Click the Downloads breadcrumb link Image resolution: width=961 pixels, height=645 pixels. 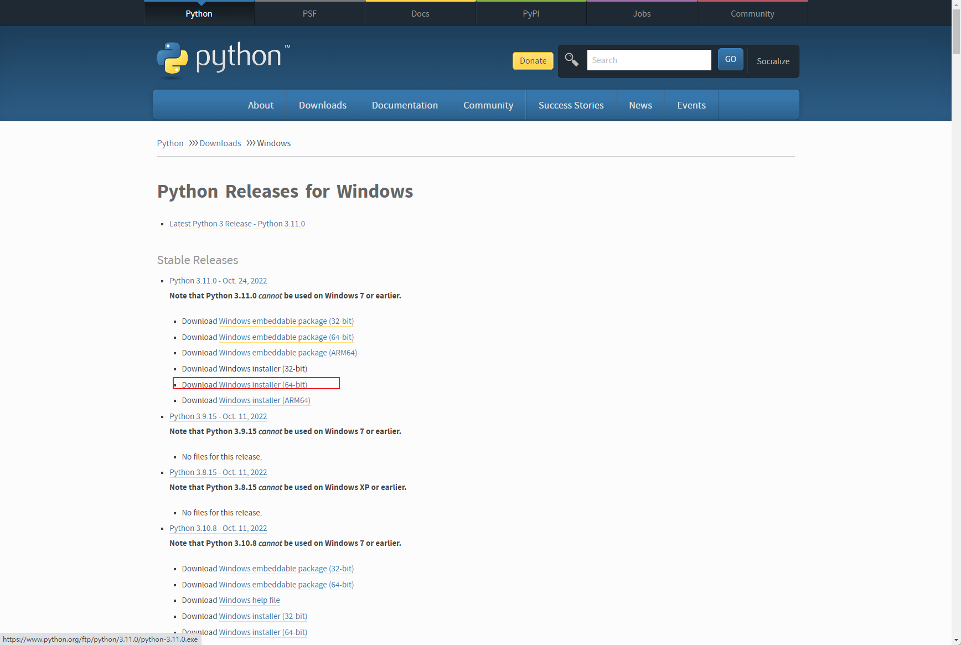click(220, 143)
